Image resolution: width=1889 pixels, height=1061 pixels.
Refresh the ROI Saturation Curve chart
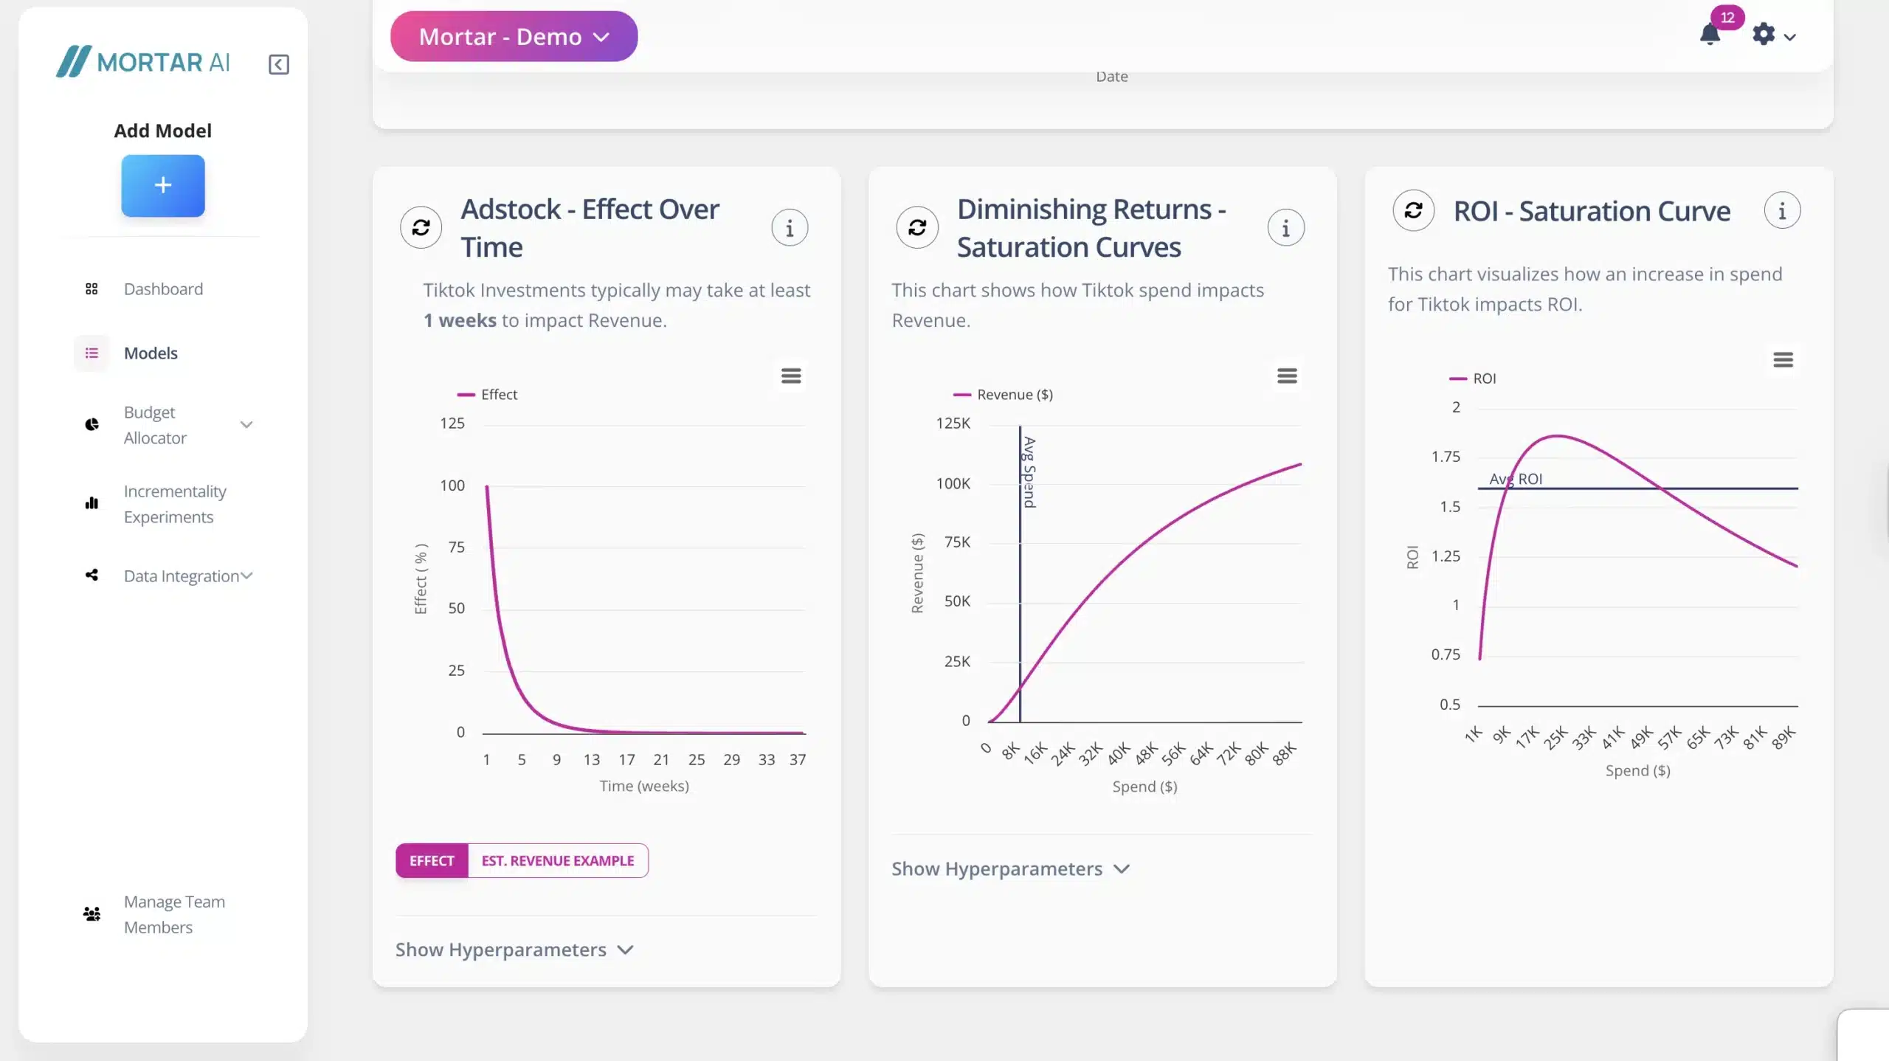(1413, 211)
